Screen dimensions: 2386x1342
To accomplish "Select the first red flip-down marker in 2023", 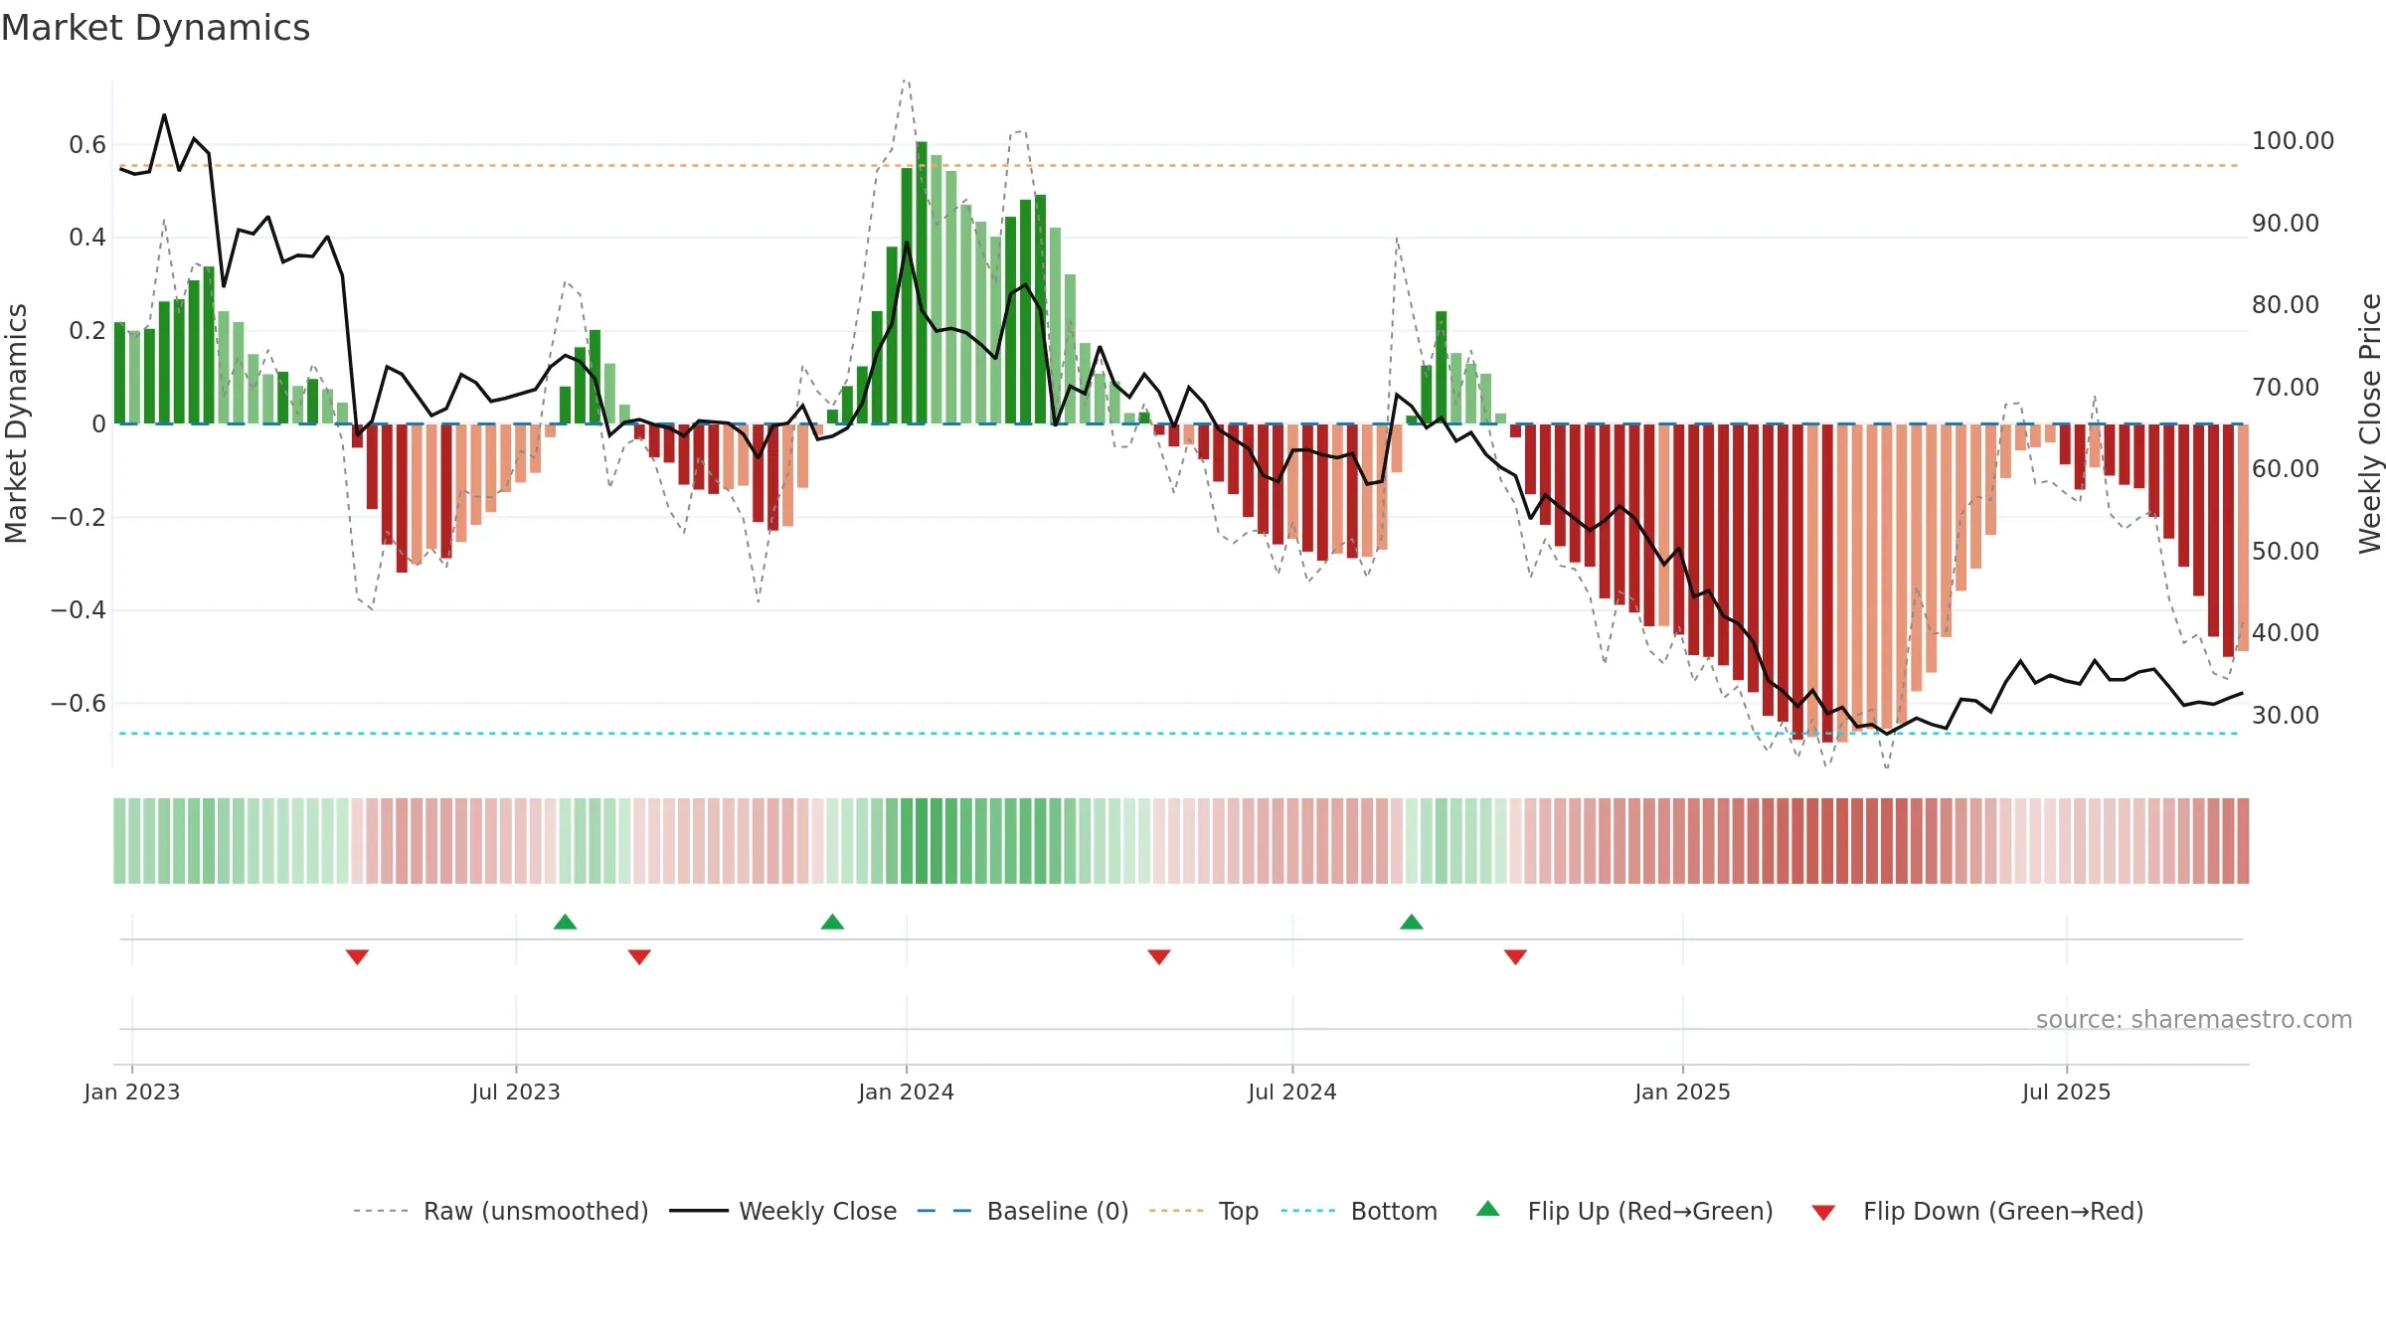I will [357, 956].
